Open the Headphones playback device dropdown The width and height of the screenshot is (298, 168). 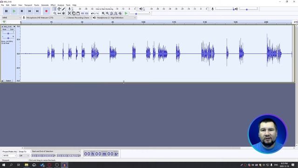[116, 18]
